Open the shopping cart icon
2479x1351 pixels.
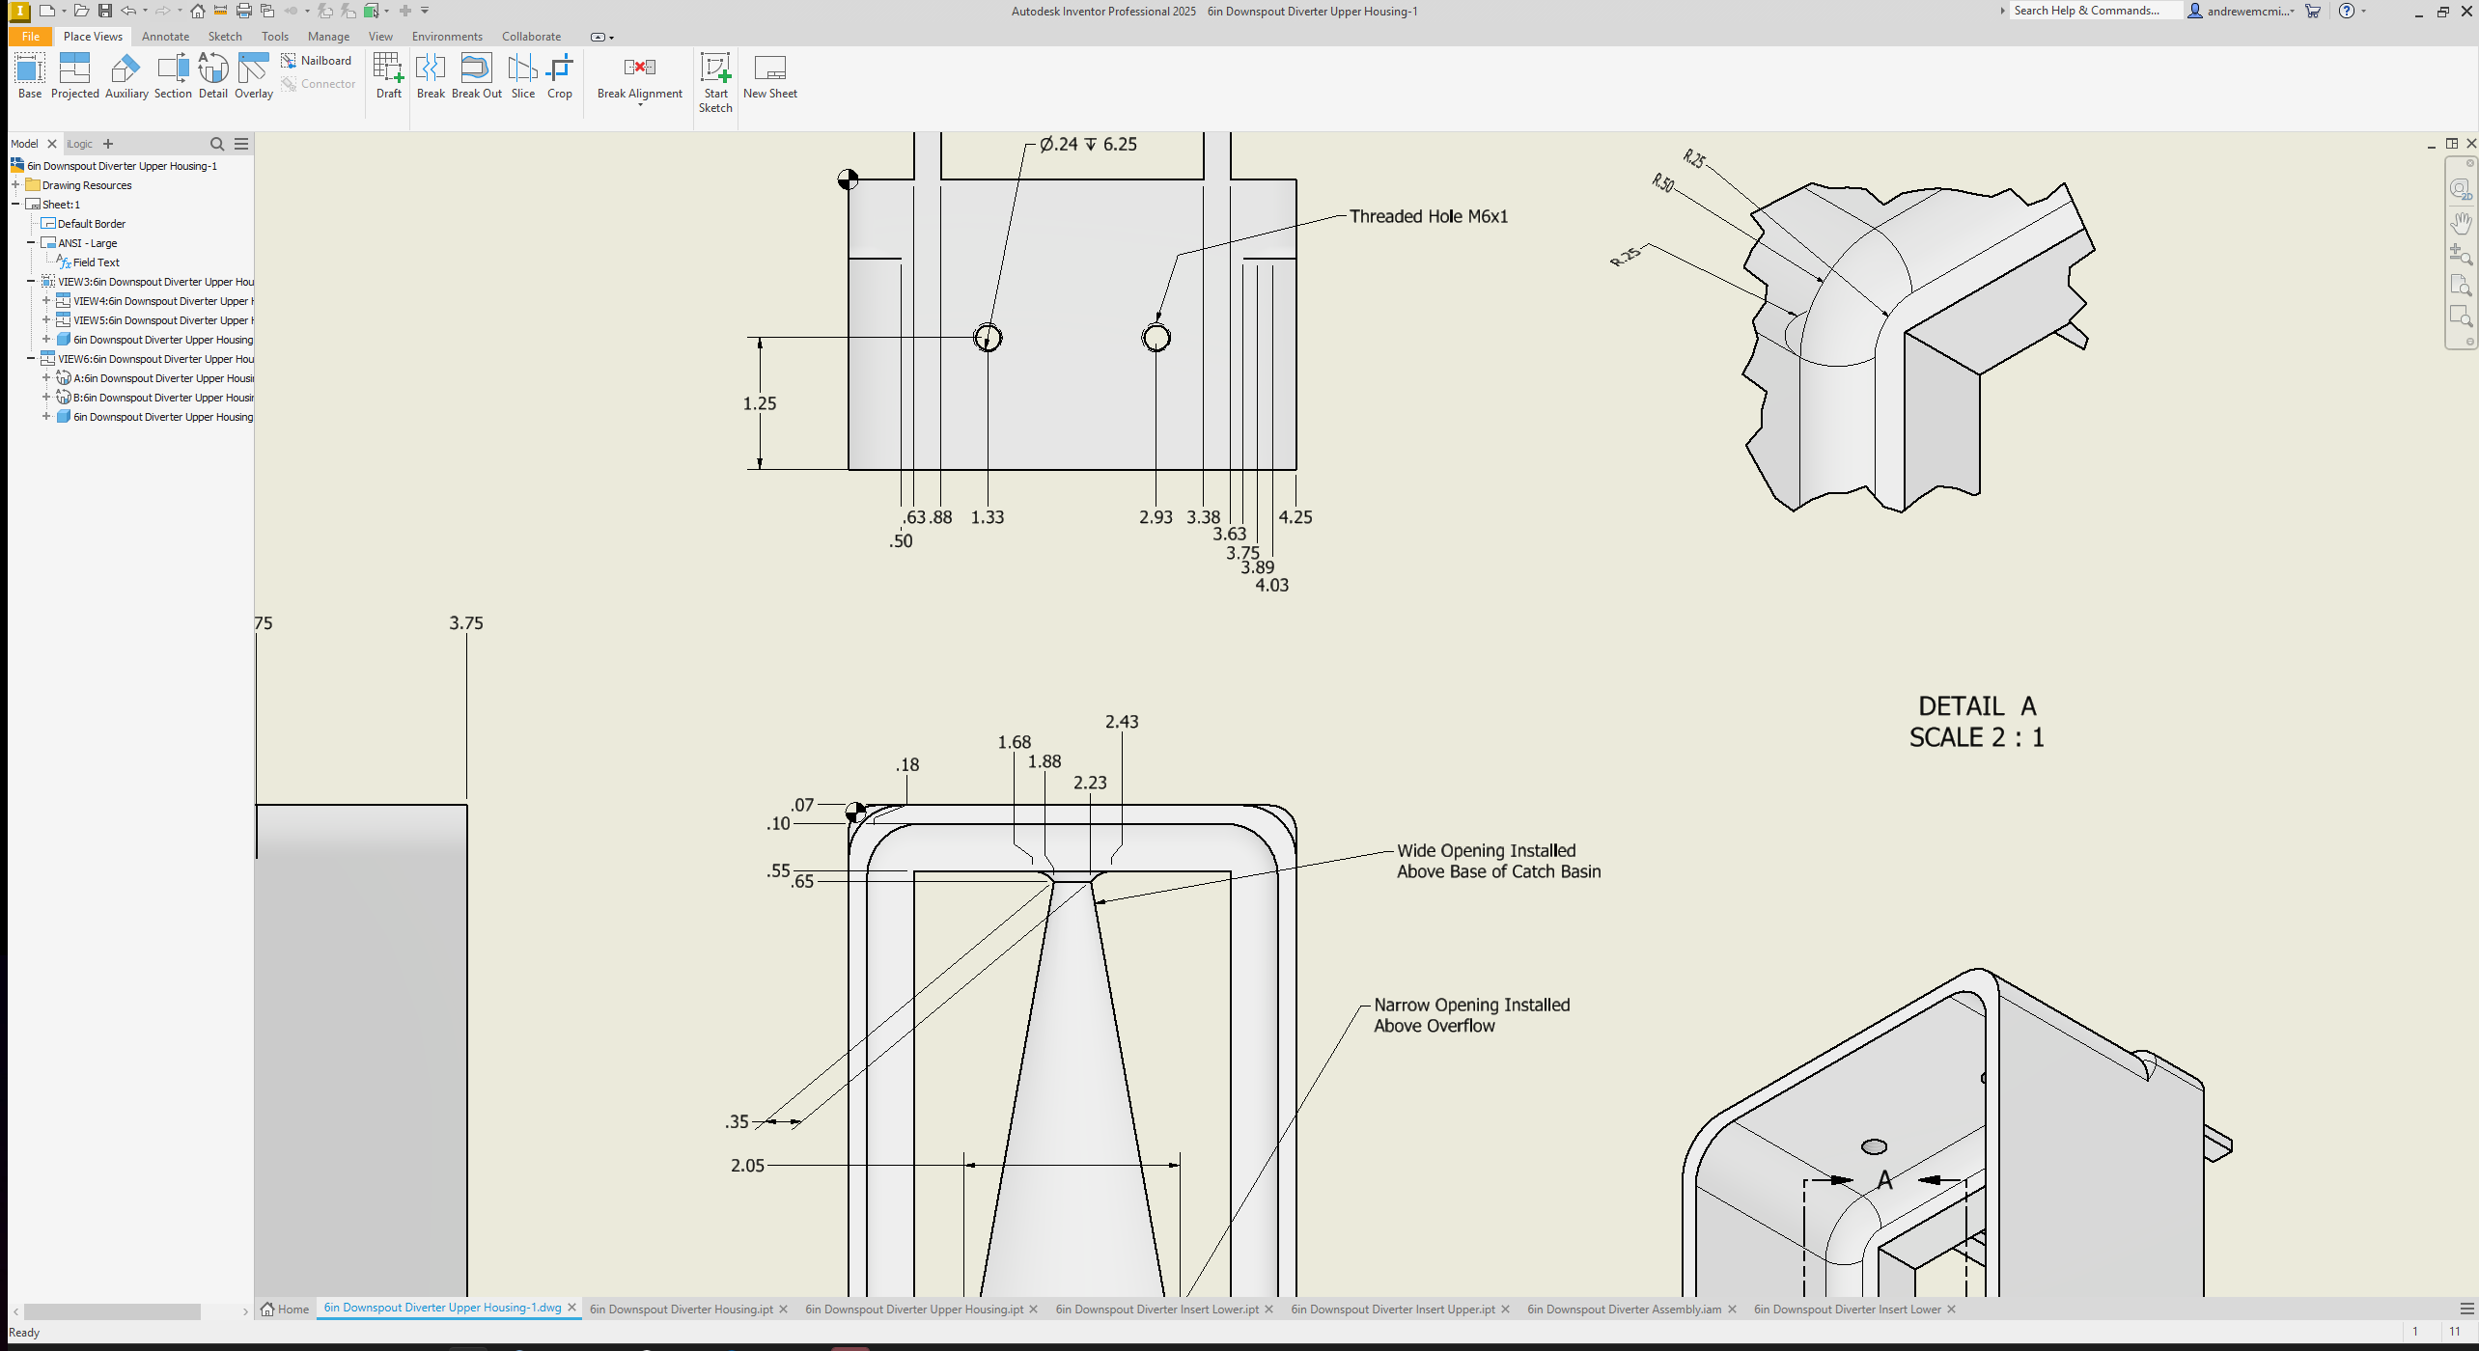(x=2313, y=11)
